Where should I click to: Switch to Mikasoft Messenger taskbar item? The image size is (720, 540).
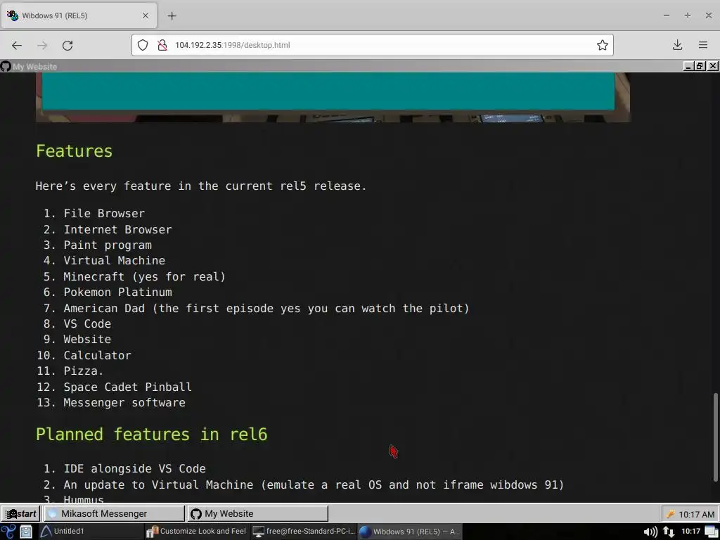113,513
